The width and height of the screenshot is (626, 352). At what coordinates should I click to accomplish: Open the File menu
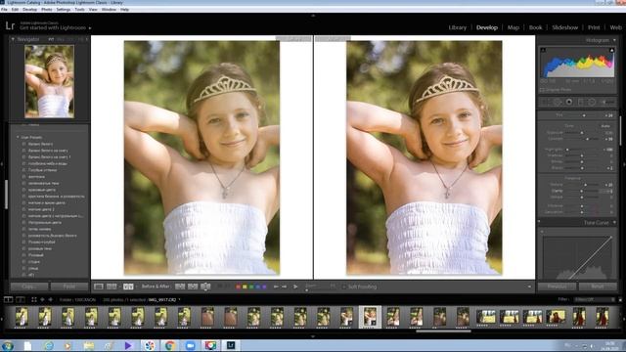tap(4, 9)
